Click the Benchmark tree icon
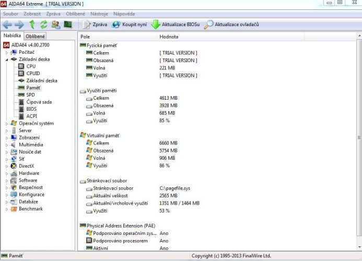 pos(14,209)
